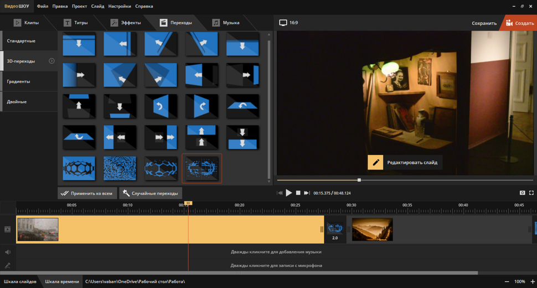Viewport: 537px width, 288px height.
Task: Select the honeycomb tunnel transition with blue background
Action: [x=79, y=168]
